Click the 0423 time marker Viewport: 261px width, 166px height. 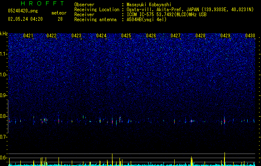click(76, 36)
